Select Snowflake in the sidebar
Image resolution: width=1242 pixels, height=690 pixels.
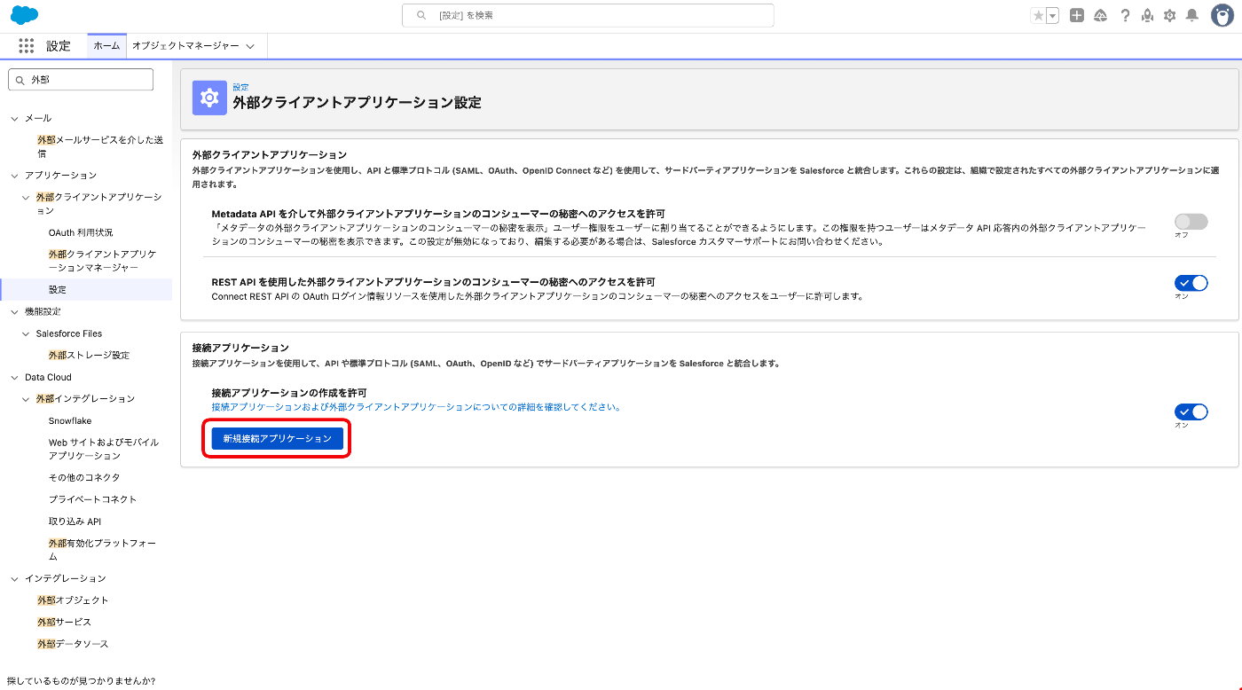(x=72, y=420)
